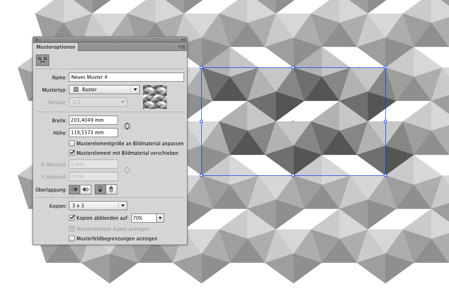Open the Kopien 3 x 3 dropdown
This screenshot has height=290, width=449.
coord(122,205)
